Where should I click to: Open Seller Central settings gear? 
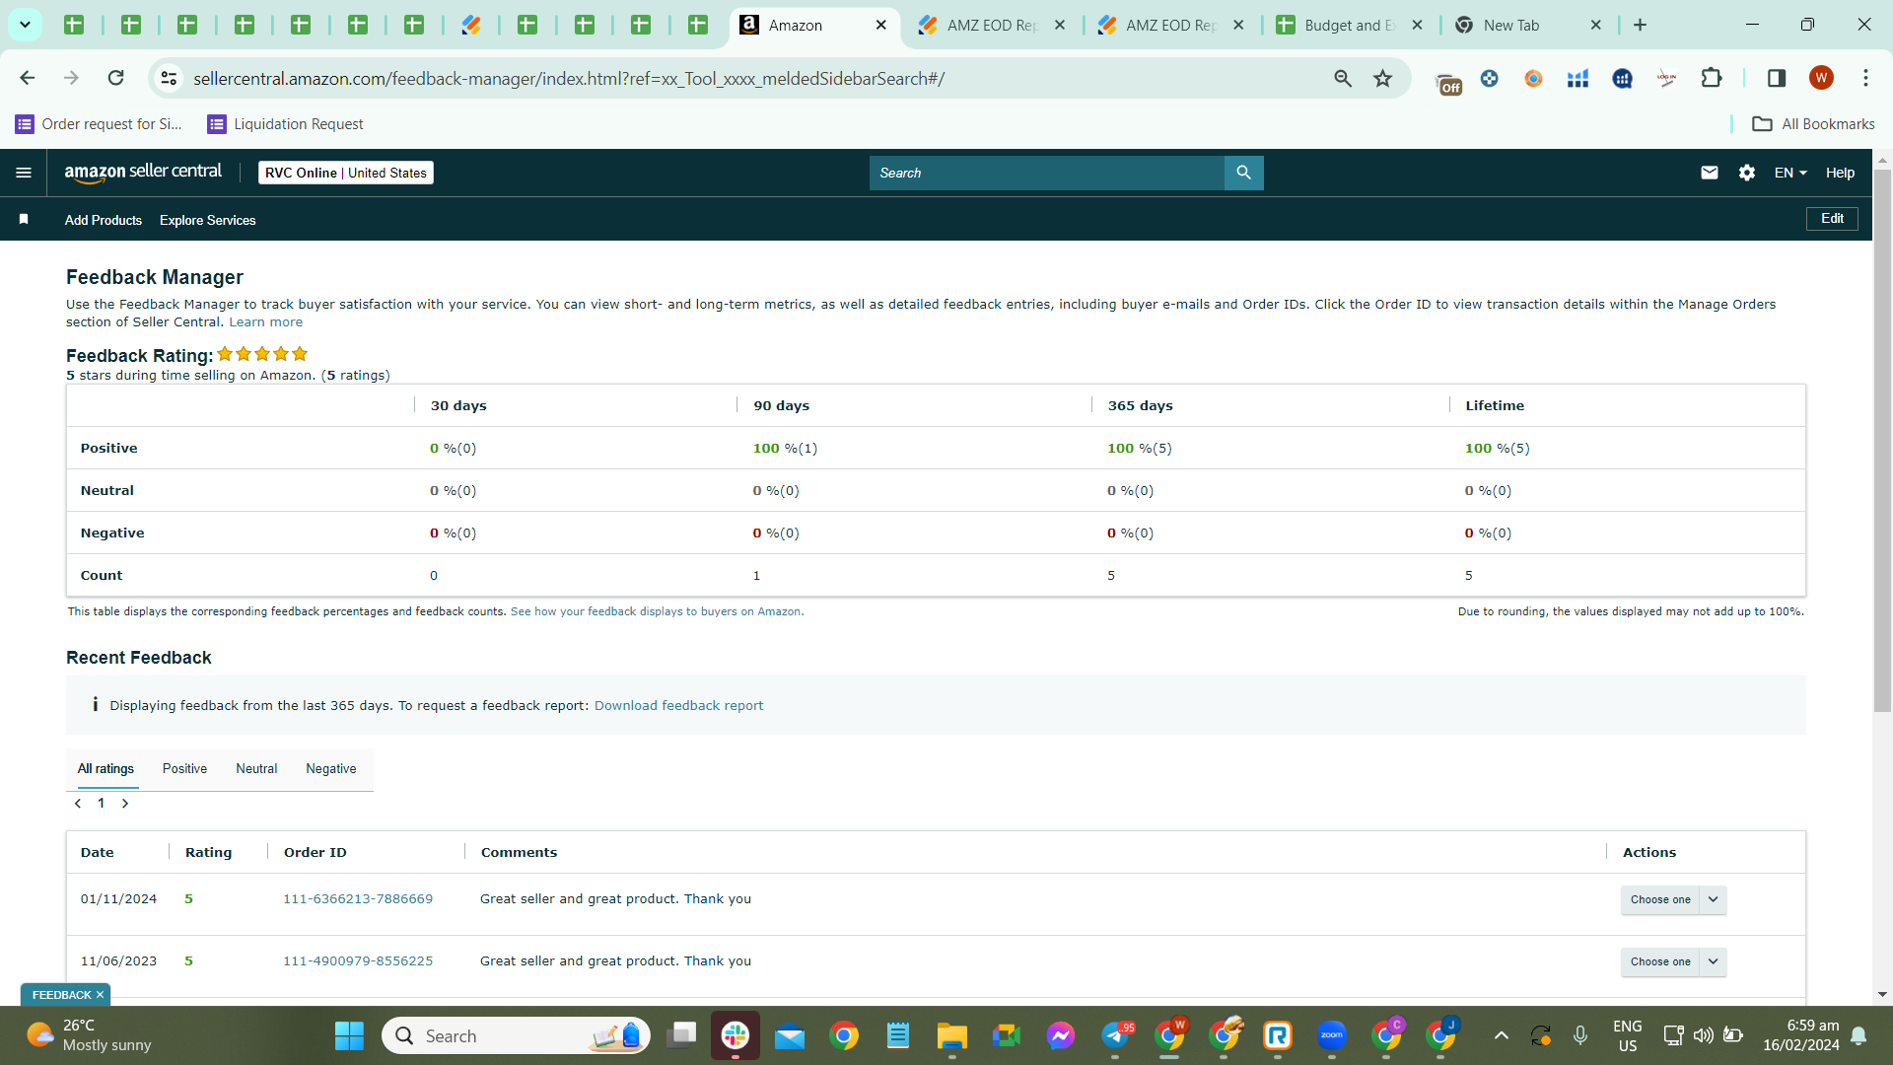click(x=1747, y=173)
